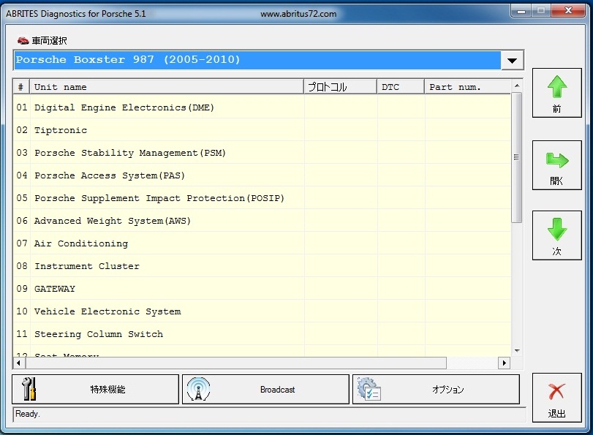Select row 04 Porsche Access System(PAS)
Viewport: 593px width, 435px height.
(x=262, y=175)
